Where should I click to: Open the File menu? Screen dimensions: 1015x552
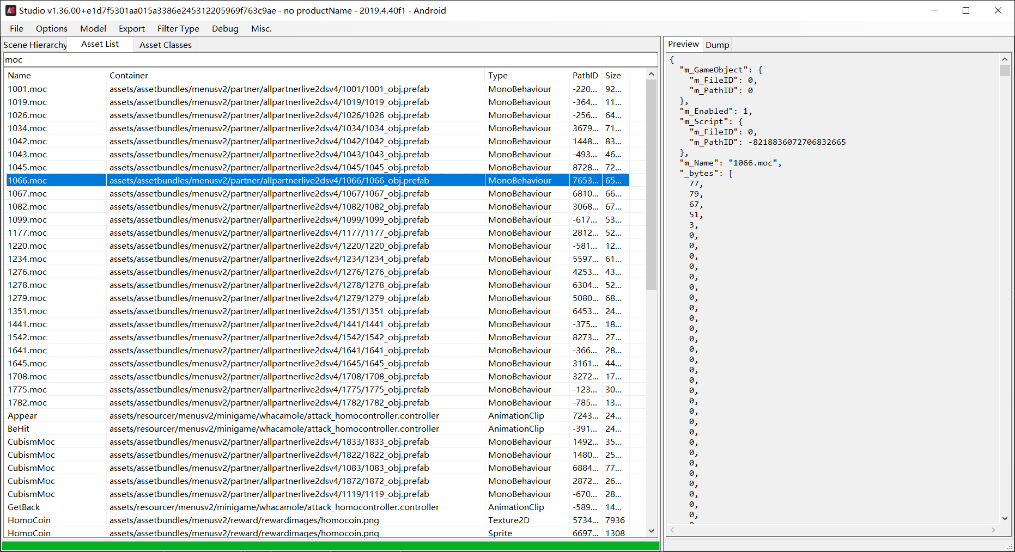[x=16, y=28]
